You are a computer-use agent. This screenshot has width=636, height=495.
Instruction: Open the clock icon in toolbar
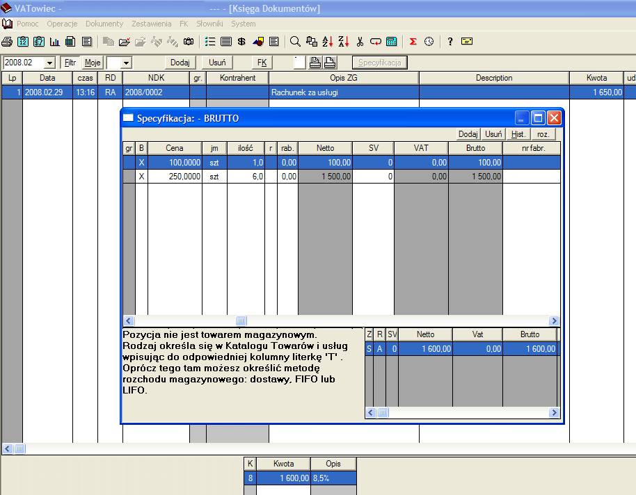[429, 42]
